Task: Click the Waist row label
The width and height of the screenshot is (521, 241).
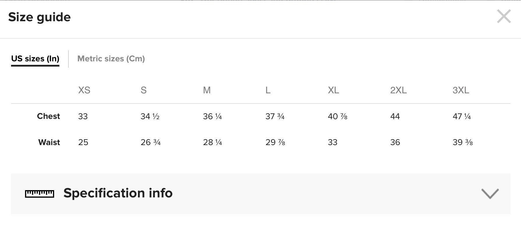Action: pyautogui.click(x=49, y=142)
